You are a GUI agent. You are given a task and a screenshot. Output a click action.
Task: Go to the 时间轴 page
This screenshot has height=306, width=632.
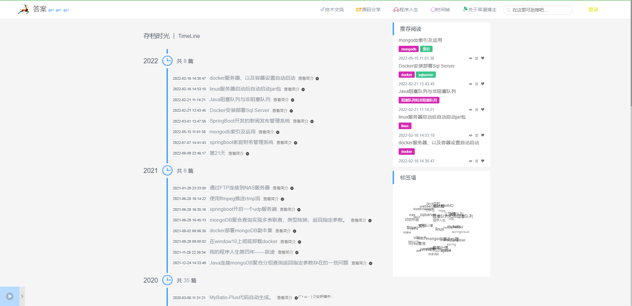pos(440,10)
